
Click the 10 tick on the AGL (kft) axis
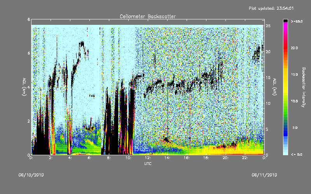pyautogui.click(x=268, y=103)
